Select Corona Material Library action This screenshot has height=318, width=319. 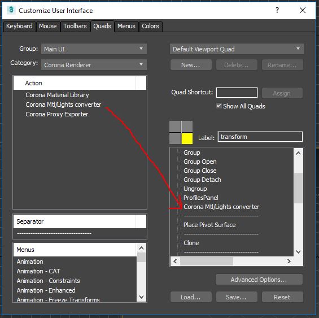pos(57,95)
